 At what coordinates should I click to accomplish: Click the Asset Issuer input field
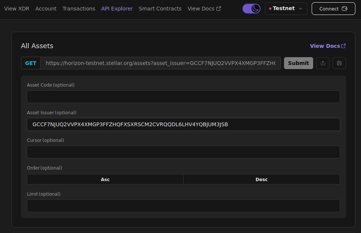183,124
